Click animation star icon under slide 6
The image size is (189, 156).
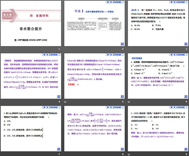click(x=129, y=102)
